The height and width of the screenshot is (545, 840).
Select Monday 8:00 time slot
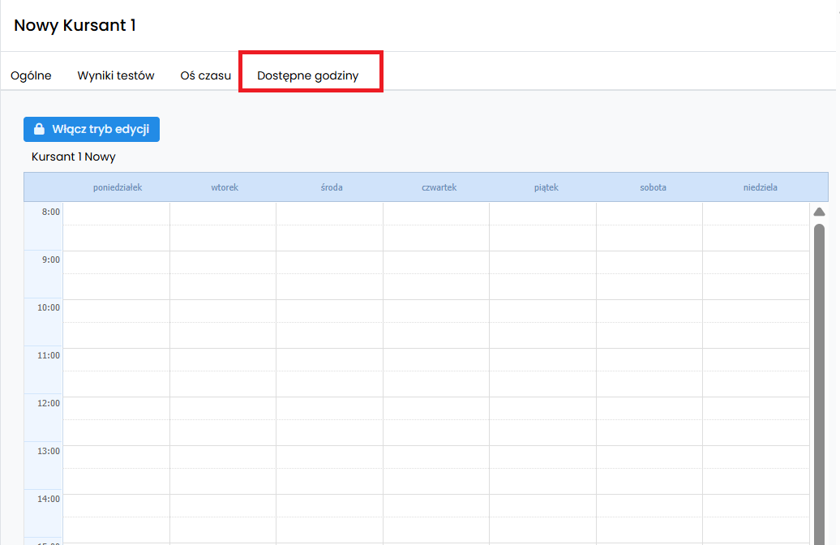116,214
